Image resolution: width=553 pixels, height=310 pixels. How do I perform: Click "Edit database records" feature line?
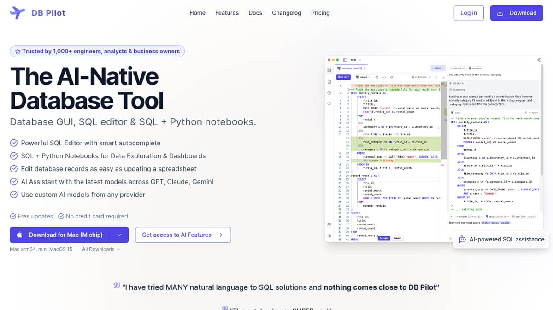coord(109,169)
